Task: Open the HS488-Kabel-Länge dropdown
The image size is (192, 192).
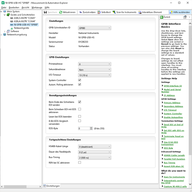Action: (95, 147)
